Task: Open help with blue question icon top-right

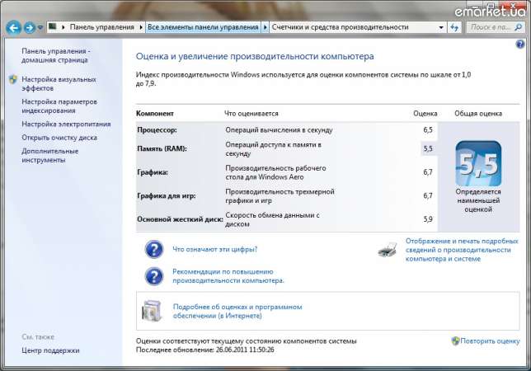Action: 519,44
